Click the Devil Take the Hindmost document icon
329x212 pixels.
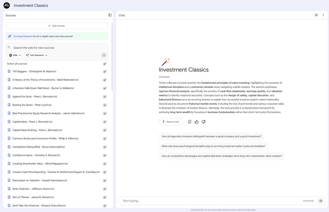point(9,205)
